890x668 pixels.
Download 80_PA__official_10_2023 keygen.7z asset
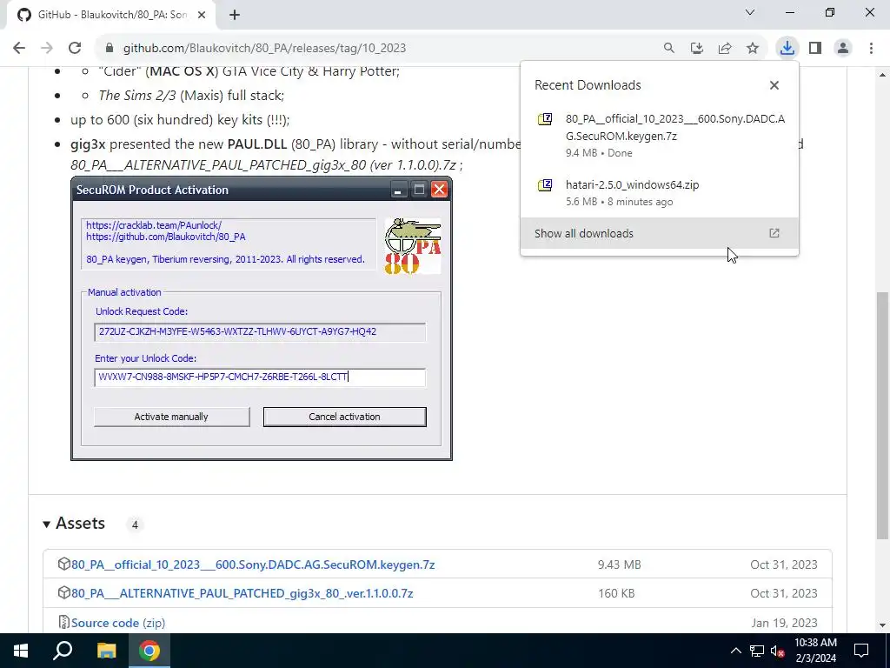point(253,564)
